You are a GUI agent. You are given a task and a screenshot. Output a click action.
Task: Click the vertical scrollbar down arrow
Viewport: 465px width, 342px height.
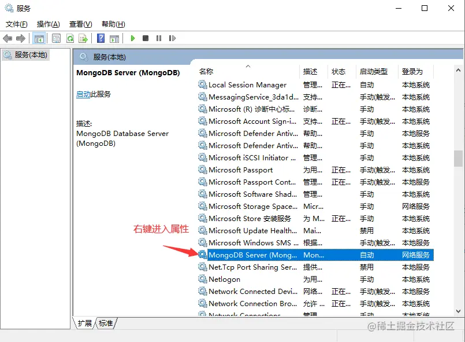pos(458,311)
